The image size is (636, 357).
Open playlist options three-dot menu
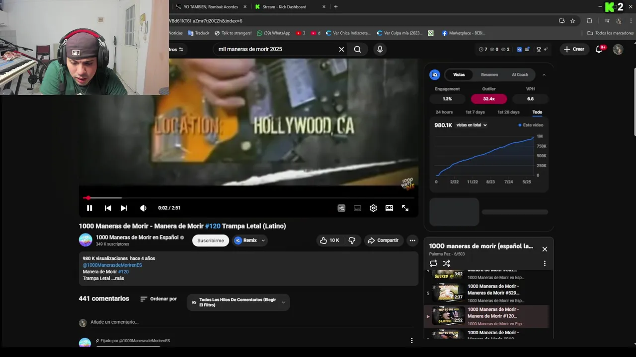point(545,264)
